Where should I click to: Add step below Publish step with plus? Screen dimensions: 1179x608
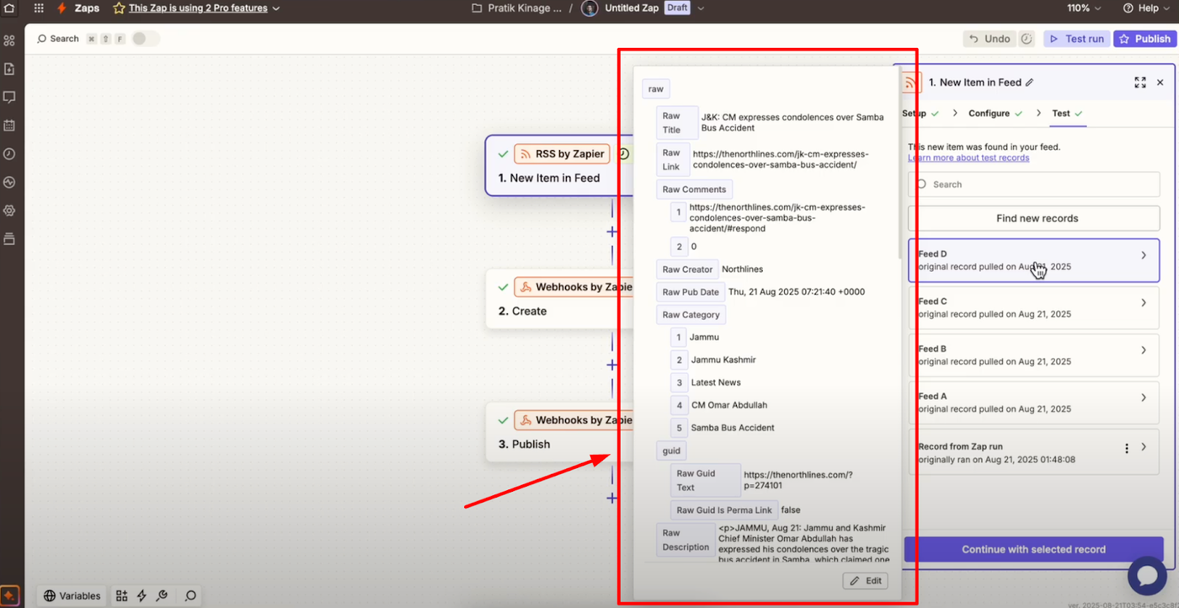[612, 498]
